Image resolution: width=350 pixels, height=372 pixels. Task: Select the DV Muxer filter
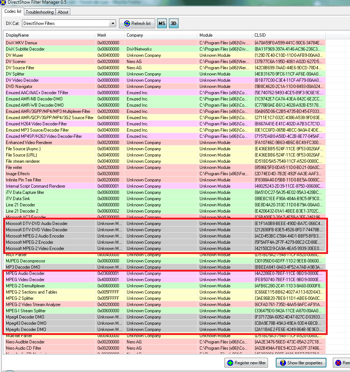tap(165, 55)
